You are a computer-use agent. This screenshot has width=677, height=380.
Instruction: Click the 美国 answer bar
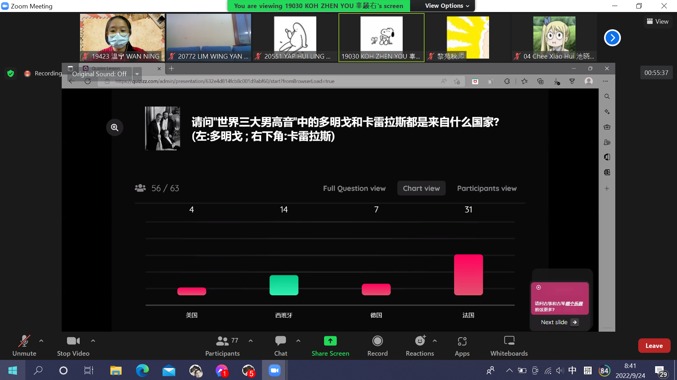tap(191, 291)
